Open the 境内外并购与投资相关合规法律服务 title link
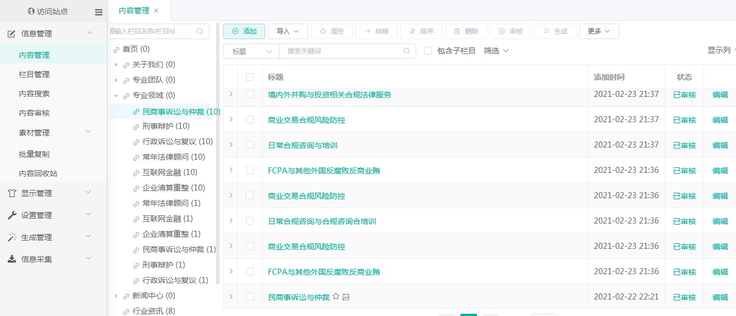The height and width of the screenshot is (316, 736). point(329,95)
